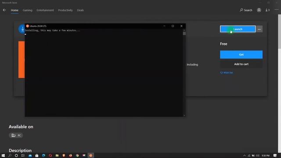281x158 pixels.
Task: Open Microsoft Edge from the taskbar
Action: [43, 155]
